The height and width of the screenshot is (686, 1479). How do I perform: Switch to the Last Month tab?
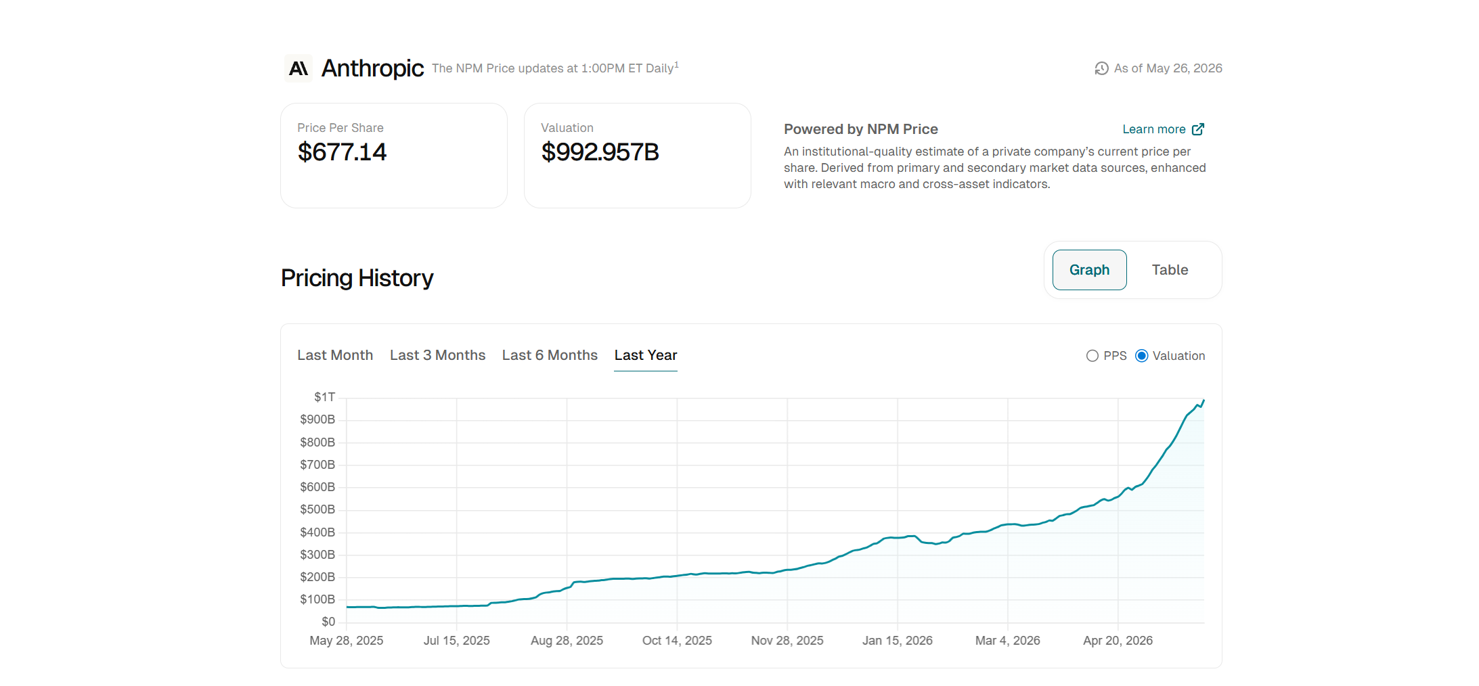(335, 355)
